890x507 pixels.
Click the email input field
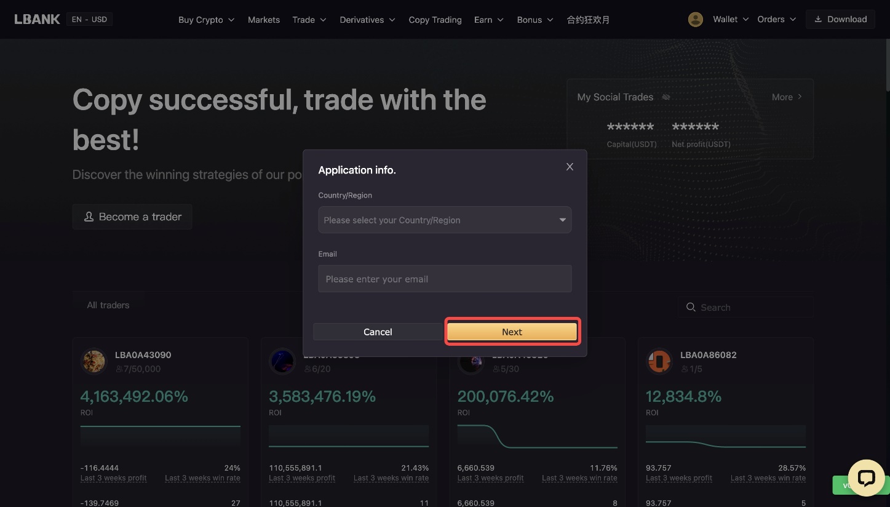[x=445, y=279]
